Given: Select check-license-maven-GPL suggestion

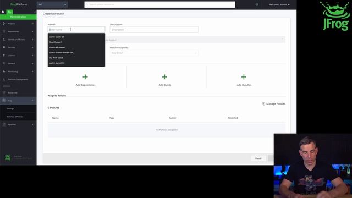Looking at the screenshot, I should point(76,53).
